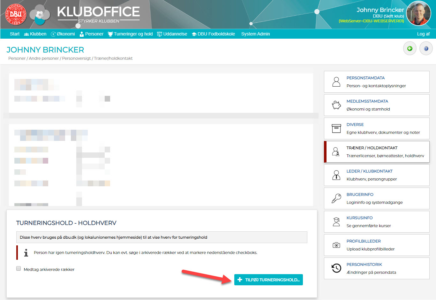Image resolution: width=436 pixels, height=300 pixels.
Task: Open the Turneringer og hold menu
Action: (x=130, y=34)
